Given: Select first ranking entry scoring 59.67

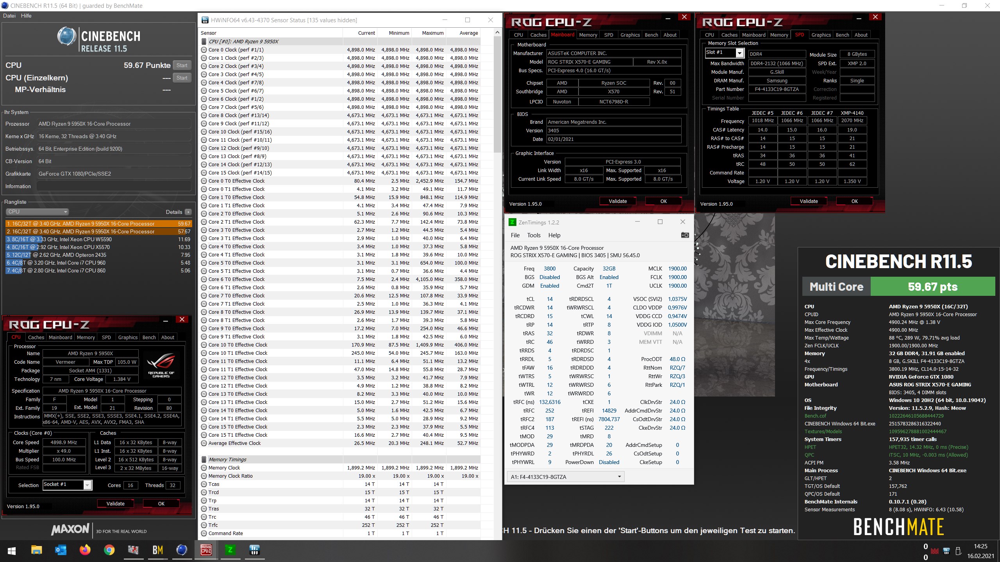Looking at the screenshot, I should 98,224.
